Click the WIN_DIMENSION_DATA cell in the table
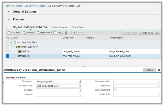Image resolution: width=164 pixels, height=106 pixels. click(134, 56)
